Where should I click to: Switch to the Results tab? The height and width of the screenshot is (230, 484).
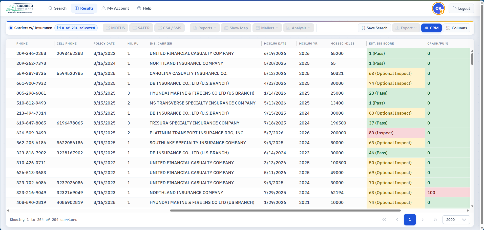84,8
